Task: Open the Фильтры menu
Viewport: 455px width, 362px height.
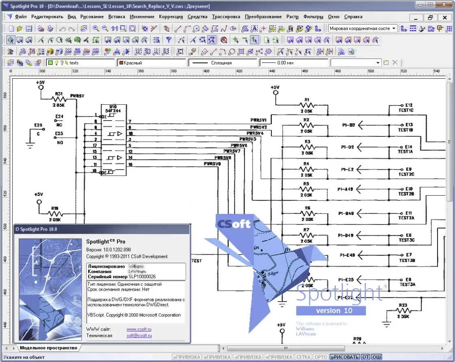Action: [313, 17]
